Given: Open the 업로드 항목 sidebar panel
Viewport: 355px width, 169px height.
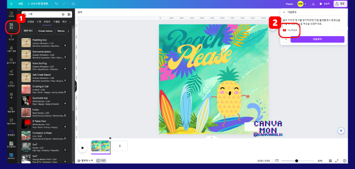Looking at the screenshot, I should click(x=11, y=61).
